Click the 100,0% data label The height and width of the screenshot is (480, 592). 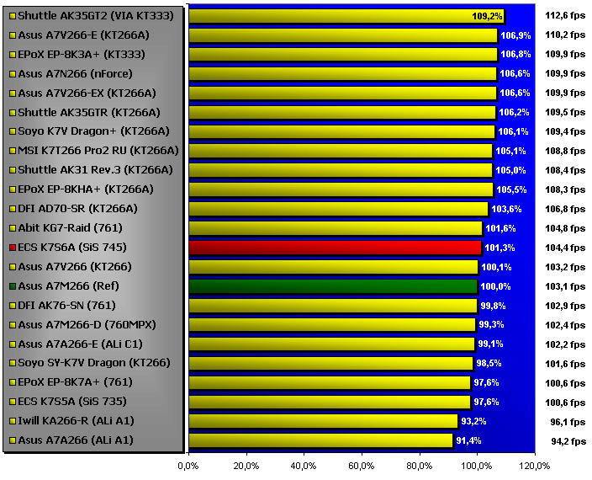[495, 286]
